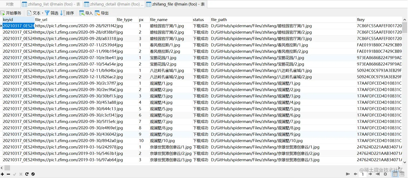Switch to the 对象 objects tab
Image resolution: width=408 pixels, height=178 pixels.
pos(10,4)
